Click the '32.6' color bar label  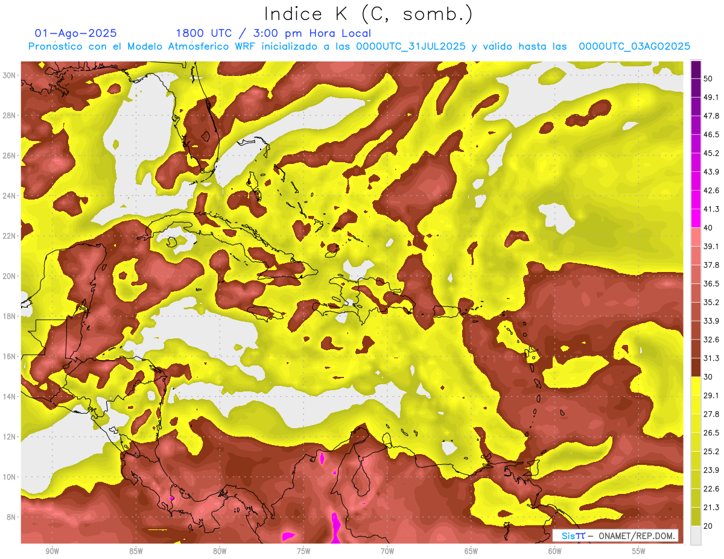[711, 340]
